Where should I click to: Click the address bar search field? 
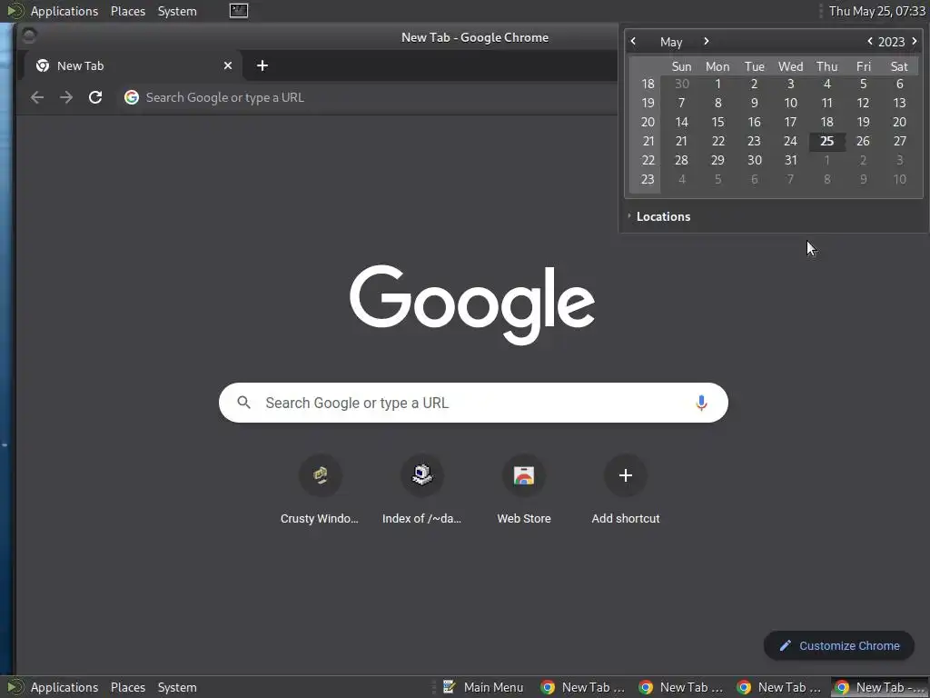point(368,97)
